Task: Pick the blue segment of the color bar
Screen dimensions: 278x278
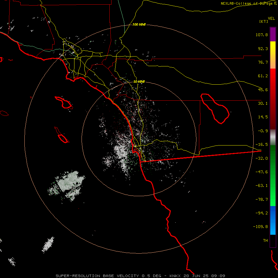Action: [x=273, y=220]
